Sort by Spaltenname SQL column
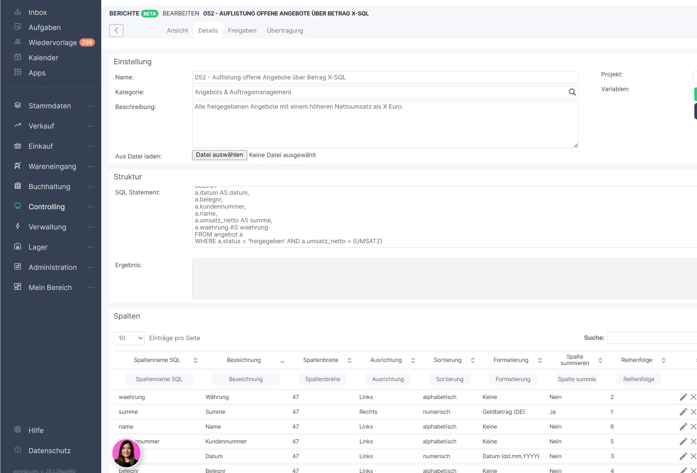This screenshot has height=473, width=697. click(x=157, y=360)
